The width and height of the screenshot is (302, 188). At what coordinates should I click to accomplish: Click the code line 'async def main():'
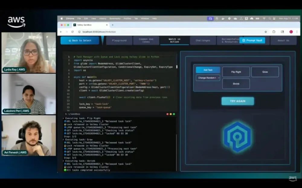(85, 77)
